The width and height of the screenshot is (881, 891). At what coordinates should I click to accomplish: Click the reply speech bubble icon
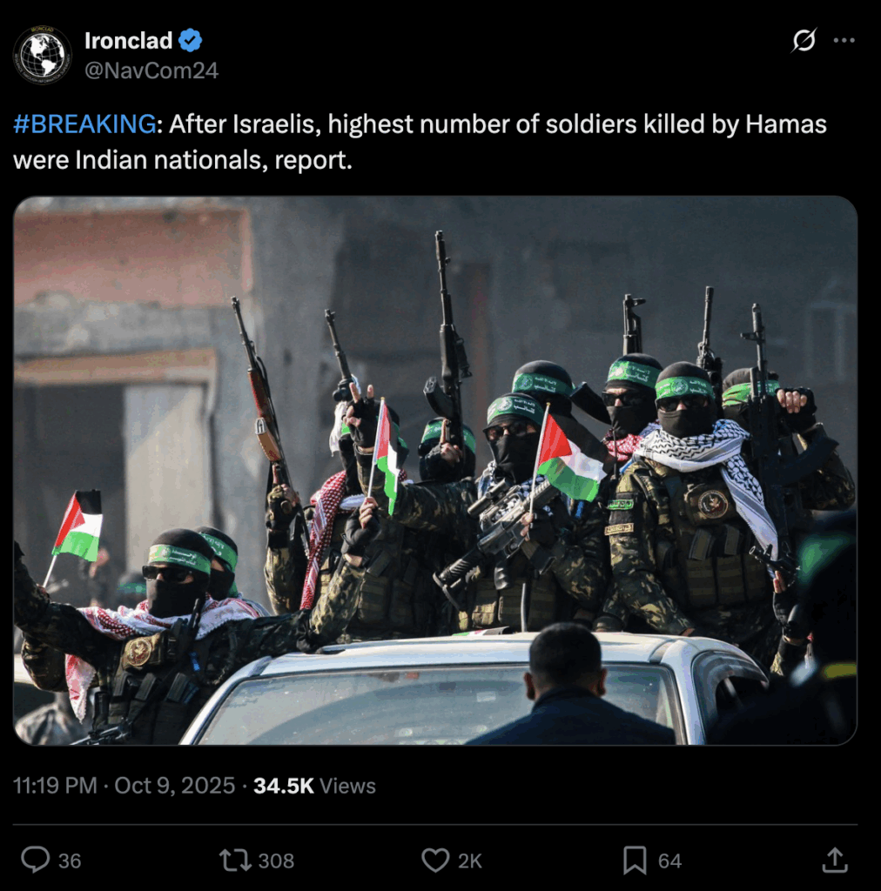coord(35,860)
